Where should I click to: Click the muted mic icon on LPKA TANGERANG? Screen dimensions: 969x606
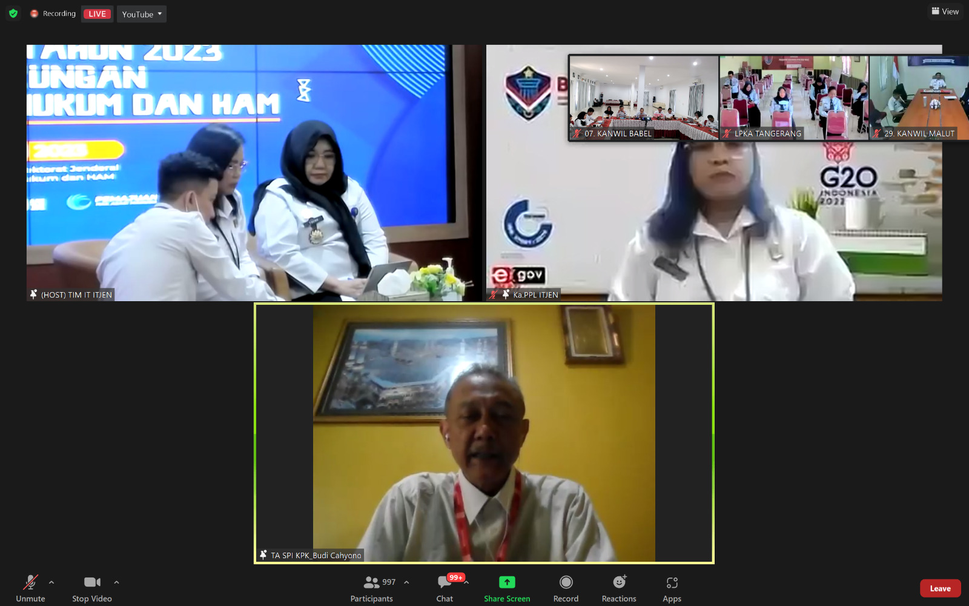click(727, 133)
